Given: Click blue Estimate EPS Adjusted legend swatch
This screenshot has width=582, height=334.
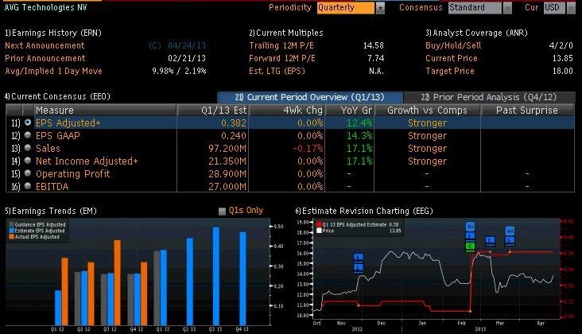Looking at the screenshot, I should coord(11,231).
